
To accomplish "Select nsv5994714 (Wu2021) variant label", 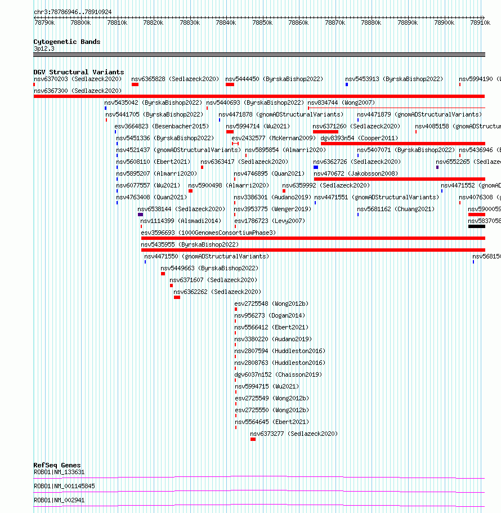I will point(258,126).
